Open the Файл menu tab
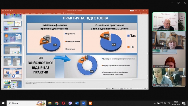 tap(3, 13)
